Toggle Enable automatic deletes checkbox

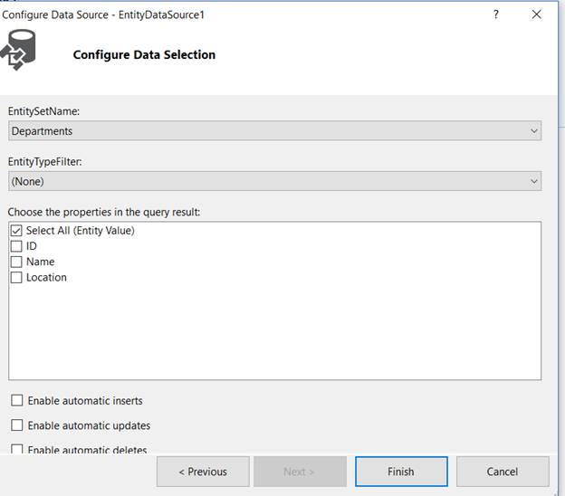17,450
